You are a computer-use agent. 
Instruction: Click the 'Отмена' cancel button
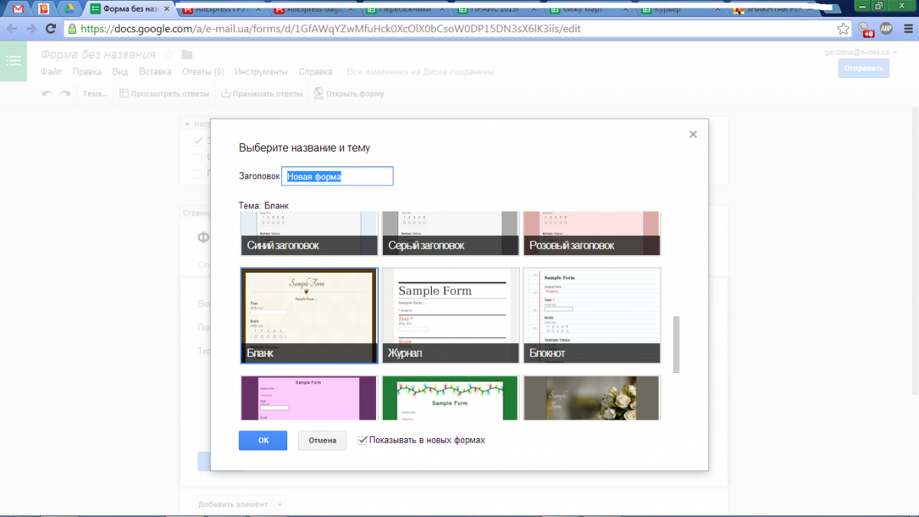point(322,440)
